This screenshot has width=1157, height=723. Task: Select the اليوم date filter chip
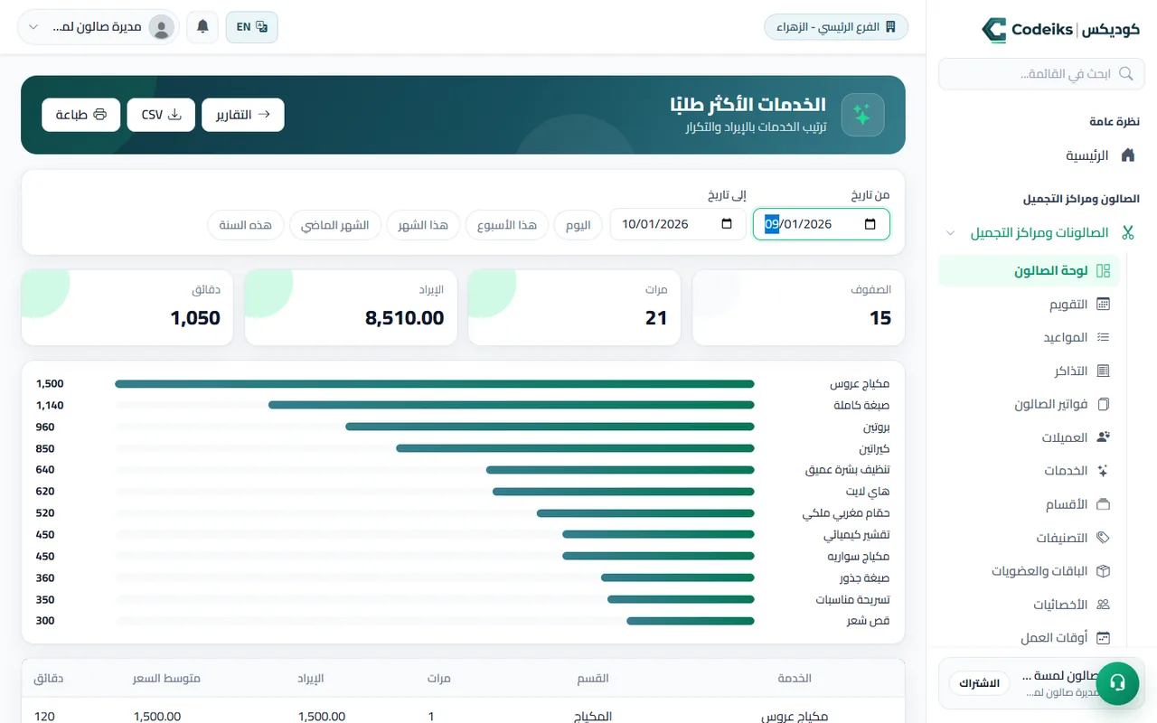[x=578, y=225]
